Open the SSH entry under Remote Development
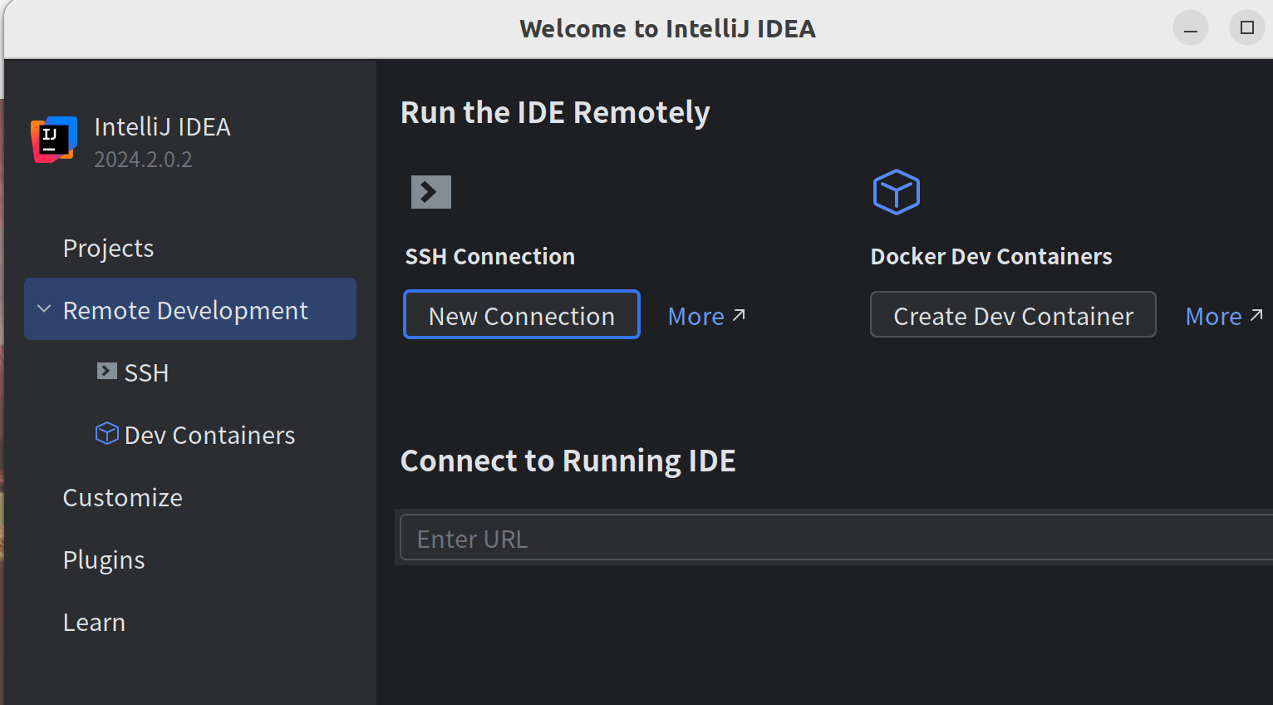This screenshot has height=705, width=1273. coord(146,372)
